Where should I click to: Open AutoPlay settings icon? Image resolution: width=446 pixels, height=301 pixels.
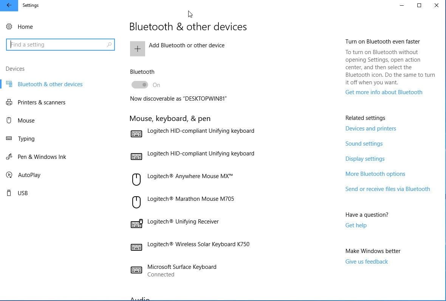[x=9, y=175]
